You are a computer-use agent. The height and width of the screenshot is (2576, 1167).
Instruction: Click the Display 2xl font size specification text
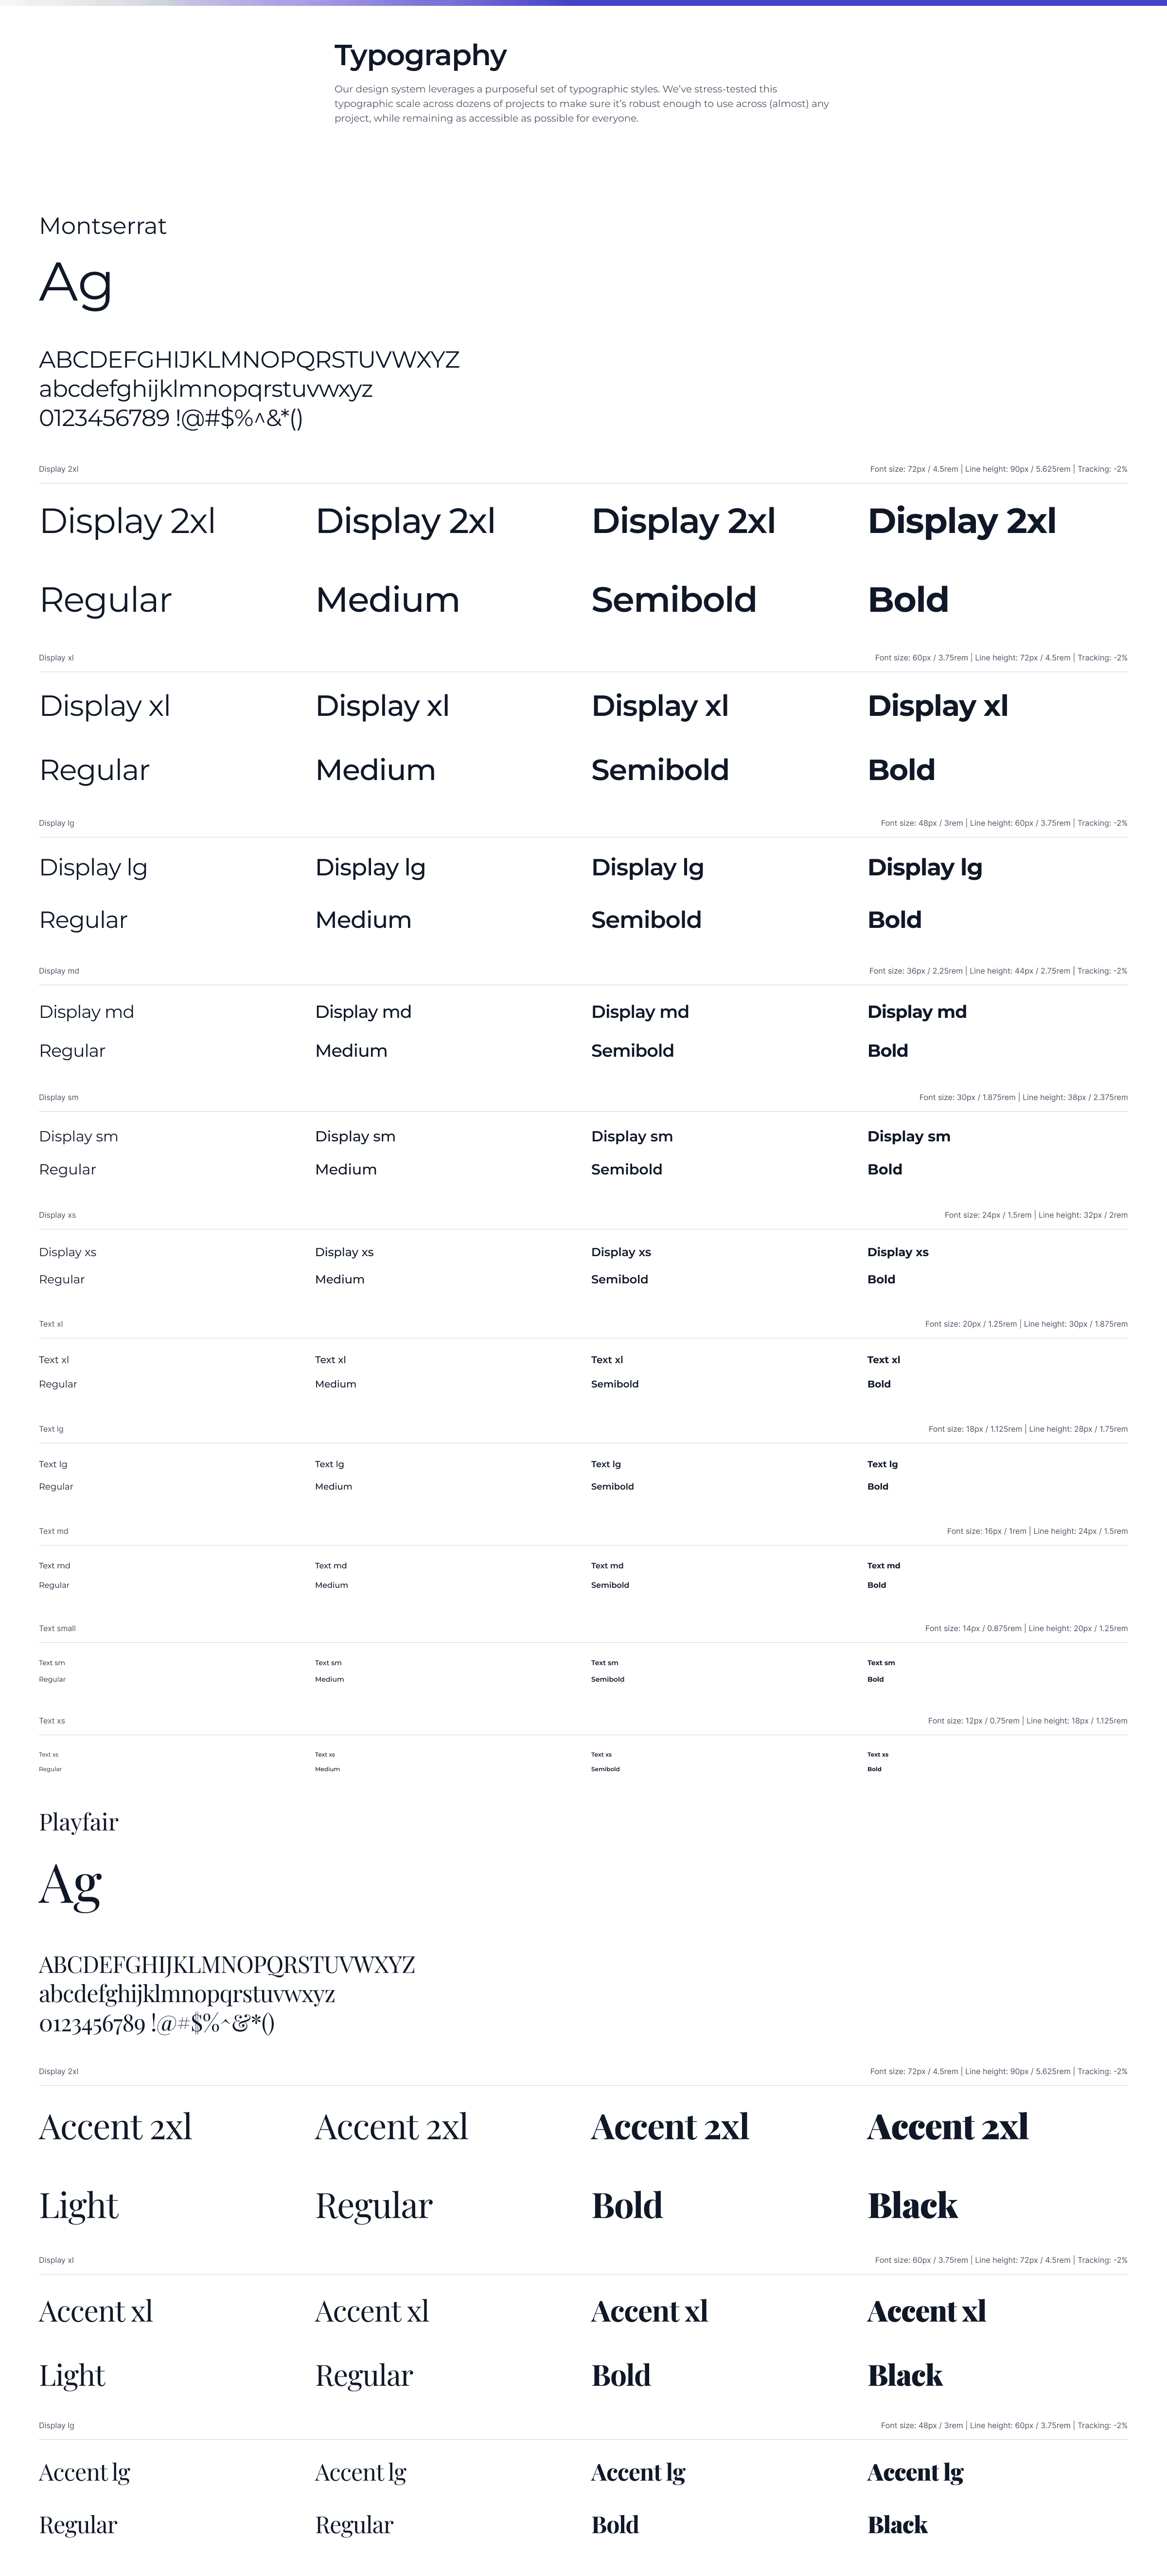998,469
